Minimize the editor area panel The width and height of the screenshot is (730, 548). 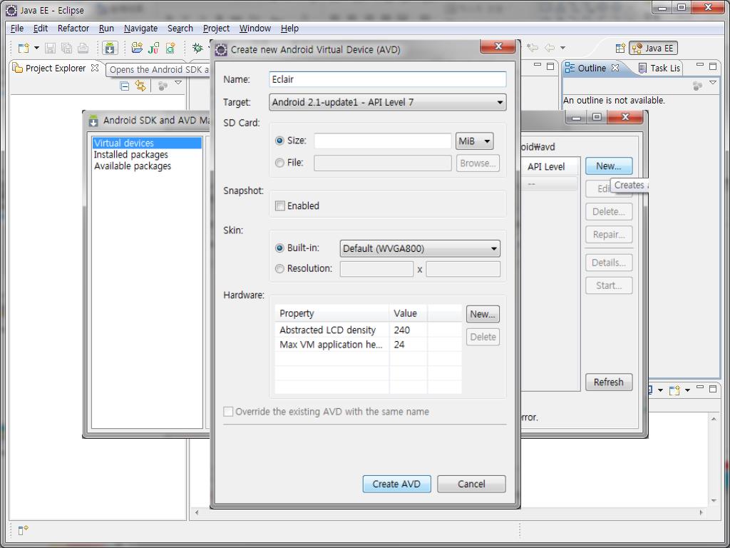click(x=538, y=66)
